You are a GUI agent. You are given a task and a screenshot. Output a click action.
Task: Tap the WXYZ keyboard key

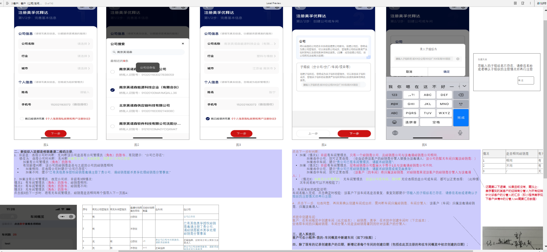click(x=444, y=113)
